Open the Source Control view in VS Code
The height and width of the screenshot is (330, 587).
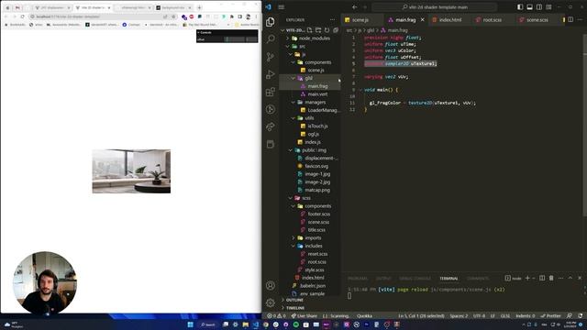(x=271, y=57)
